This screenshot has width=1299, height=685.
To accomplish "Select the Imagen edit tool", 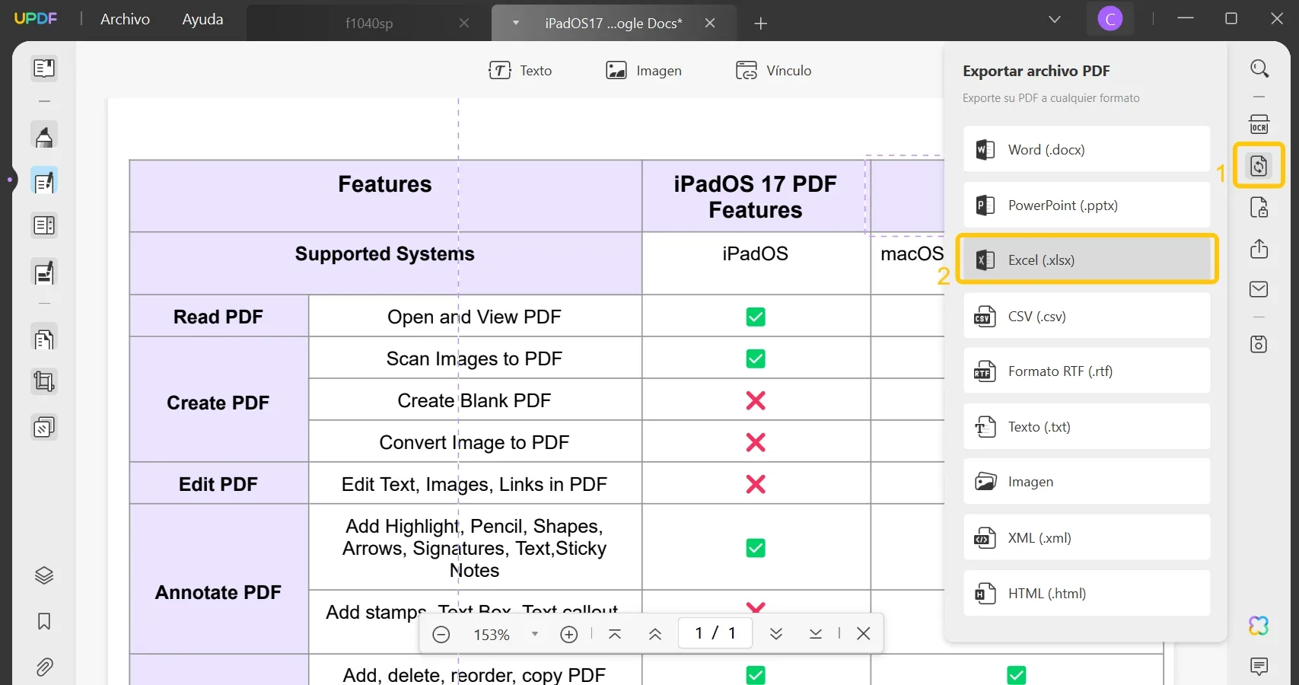I will [x=644, y=71].
